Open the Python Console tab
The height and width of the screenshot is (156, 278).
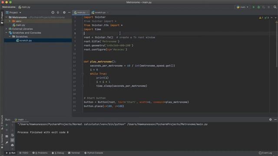tap(94, 153)
